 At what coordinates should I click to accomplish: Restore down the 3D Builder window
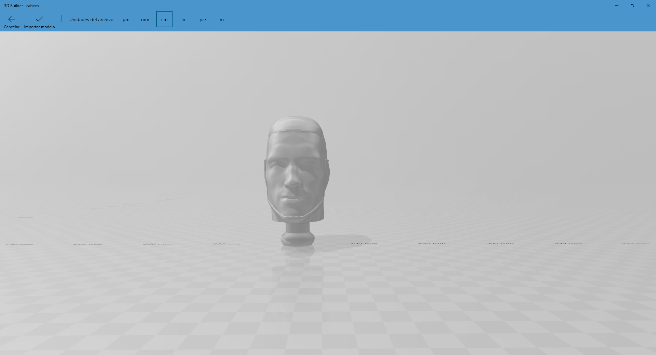pyautogui.click(x=632, y=5)
